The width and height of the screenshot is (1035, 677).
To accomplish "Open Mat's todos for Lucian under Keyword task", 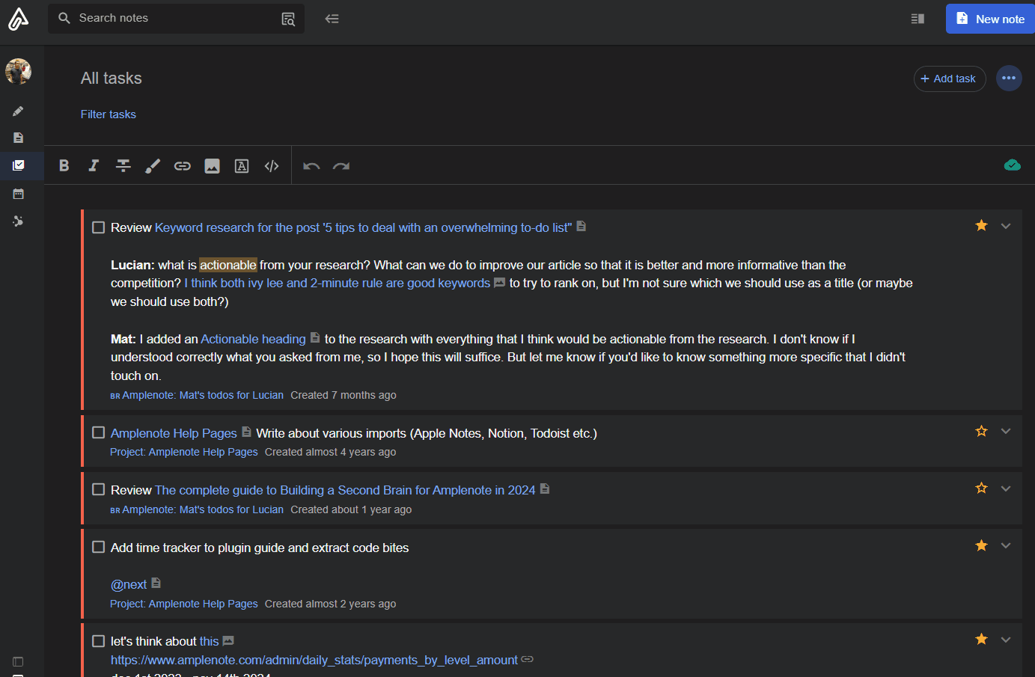I will pos(203,395).
